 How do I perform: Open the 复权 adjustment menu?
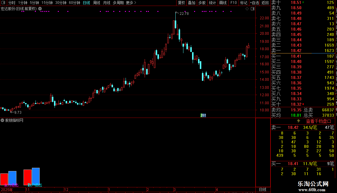pos(181,3)
